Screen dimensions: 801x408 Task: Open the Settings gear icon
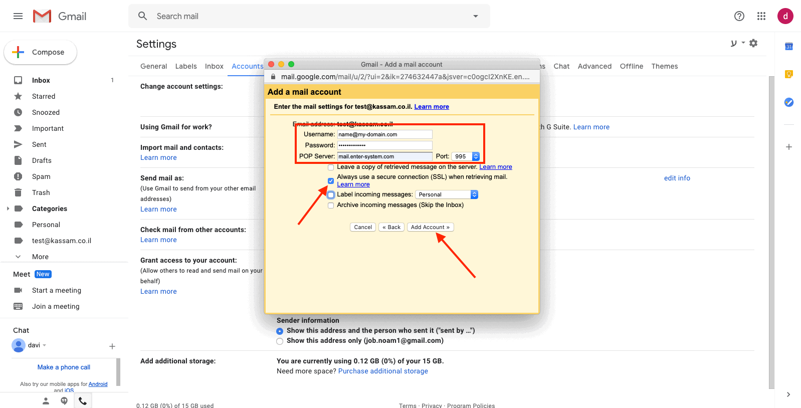click(x=753, y=43)
